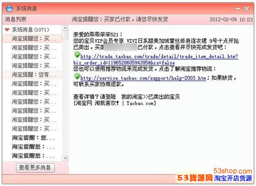
Task: Select the second 淘宝提醒您：买... message
Action: pos(32,48)
